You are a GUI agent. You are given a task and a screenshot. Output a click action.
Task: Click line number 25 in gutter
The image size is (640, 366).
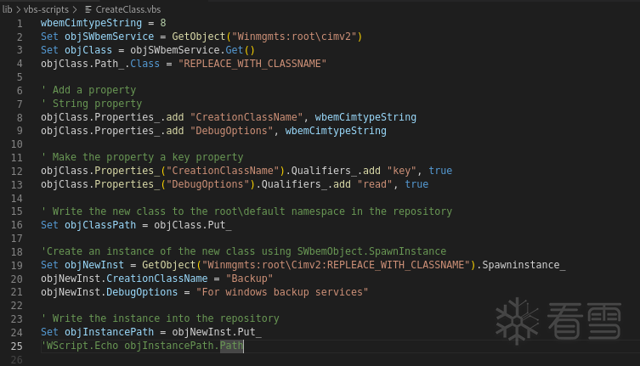coord(17,346)
